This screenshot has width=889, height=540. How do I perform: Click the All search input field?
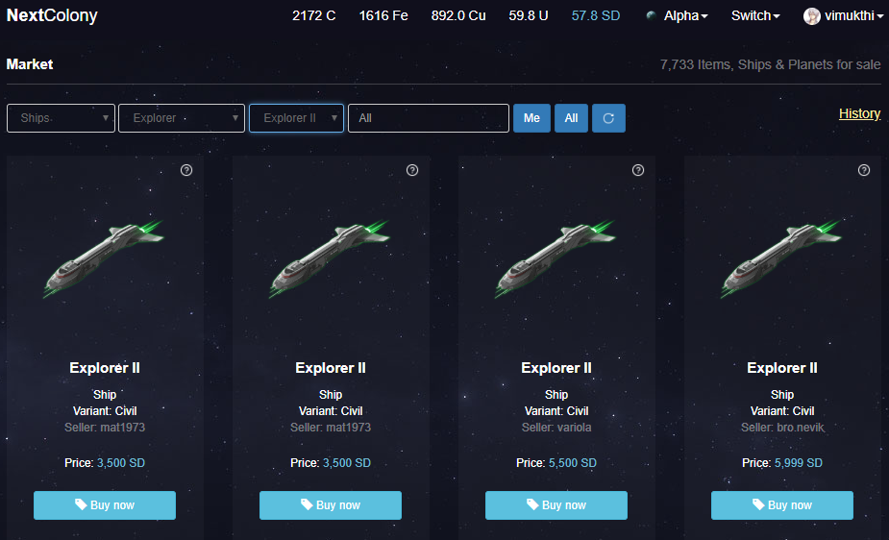click(x=428, y=118)
